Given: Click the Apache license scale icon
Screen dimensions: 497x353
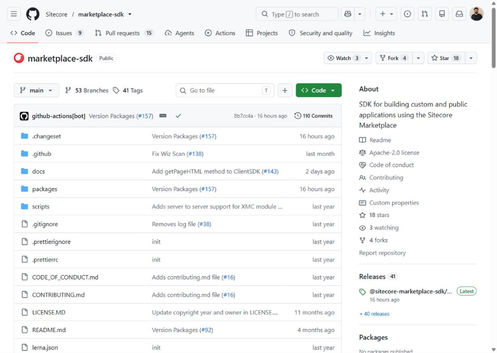Looking at the screenshot, I should pyautogui.click(x=362, y=152).
